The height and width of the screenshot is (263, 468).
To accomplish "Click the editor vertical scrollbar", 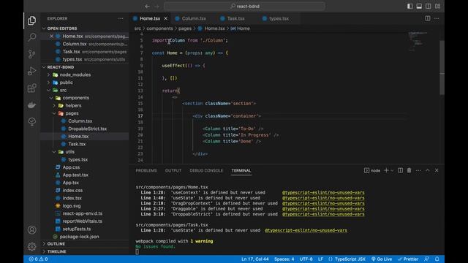I will [442, 68].
